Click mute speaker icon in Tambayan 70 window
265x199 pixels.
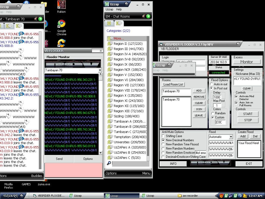point(36,19)
